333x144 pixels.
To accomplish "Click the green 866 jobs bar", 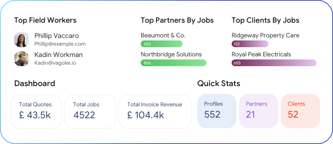I will click(174, 63).
